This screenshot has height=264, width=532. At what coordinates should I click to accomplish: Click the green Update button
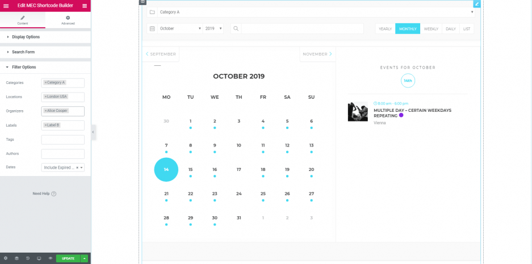coord(68,258)
